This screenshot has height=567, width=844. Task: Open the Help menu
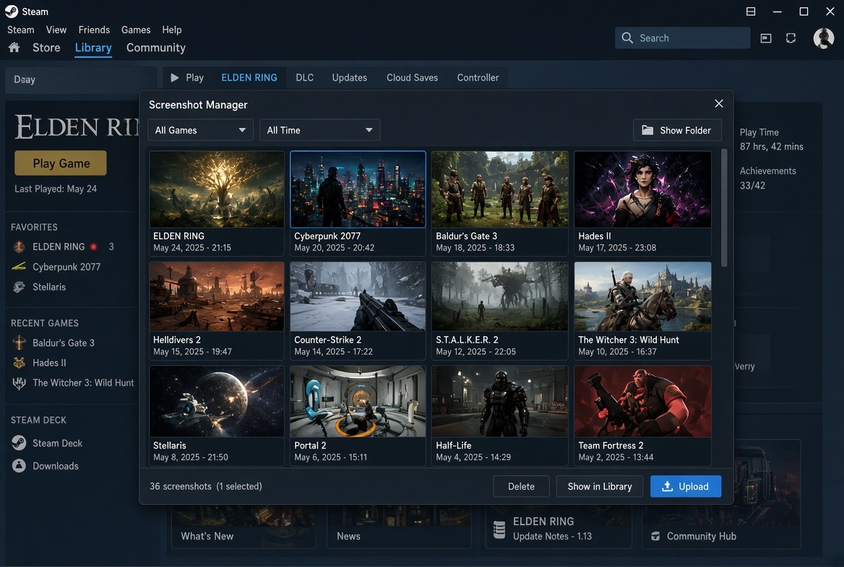coord(172,30)
